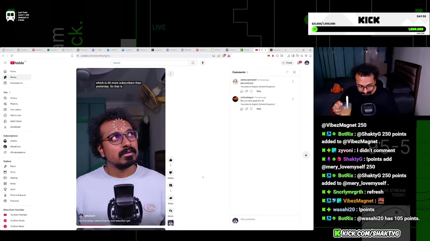Share the short using the arrow icon

(x=171, y=198)
